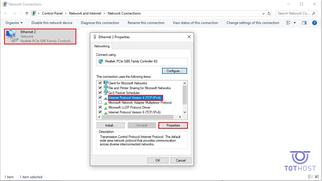Open the Help question mark icon
Image resolution: width=322 pixels, height=181 pixels.
click(x=315, y=23)
